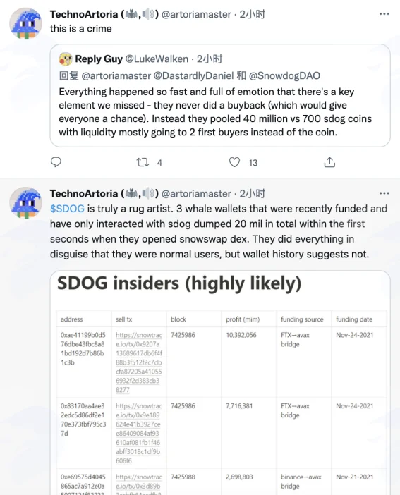
Task: Open the @DastardlyDaniel mention
Action: 193,75
